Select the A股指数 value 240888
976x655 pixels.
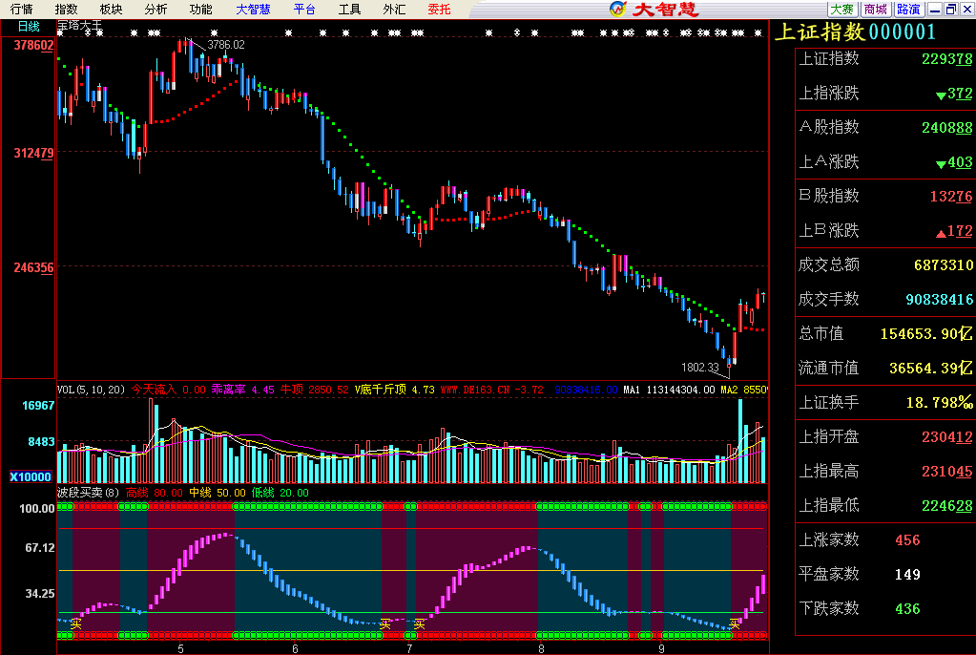coord(946,128)
